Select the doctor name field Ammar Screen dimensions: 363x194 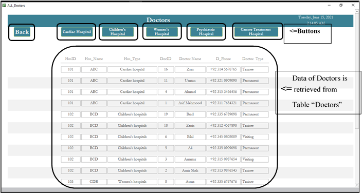coord(190,159)
